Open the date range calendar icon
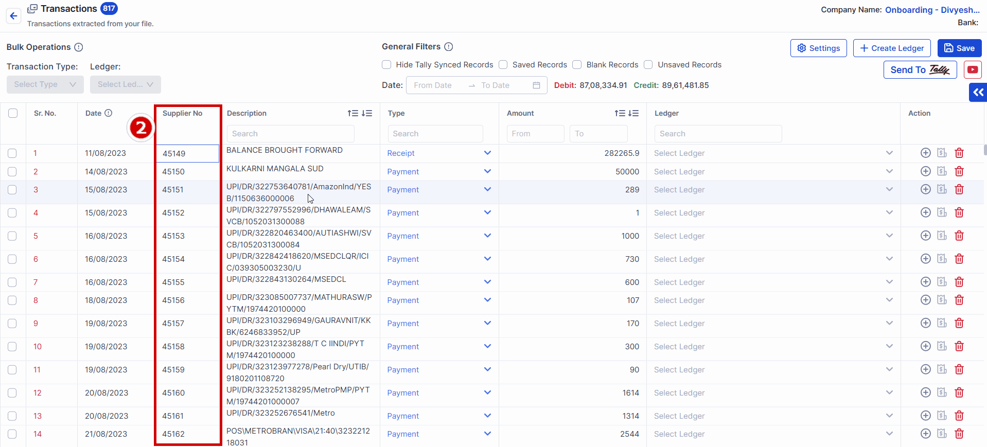 pyautogui.click(x=536, y=85)
